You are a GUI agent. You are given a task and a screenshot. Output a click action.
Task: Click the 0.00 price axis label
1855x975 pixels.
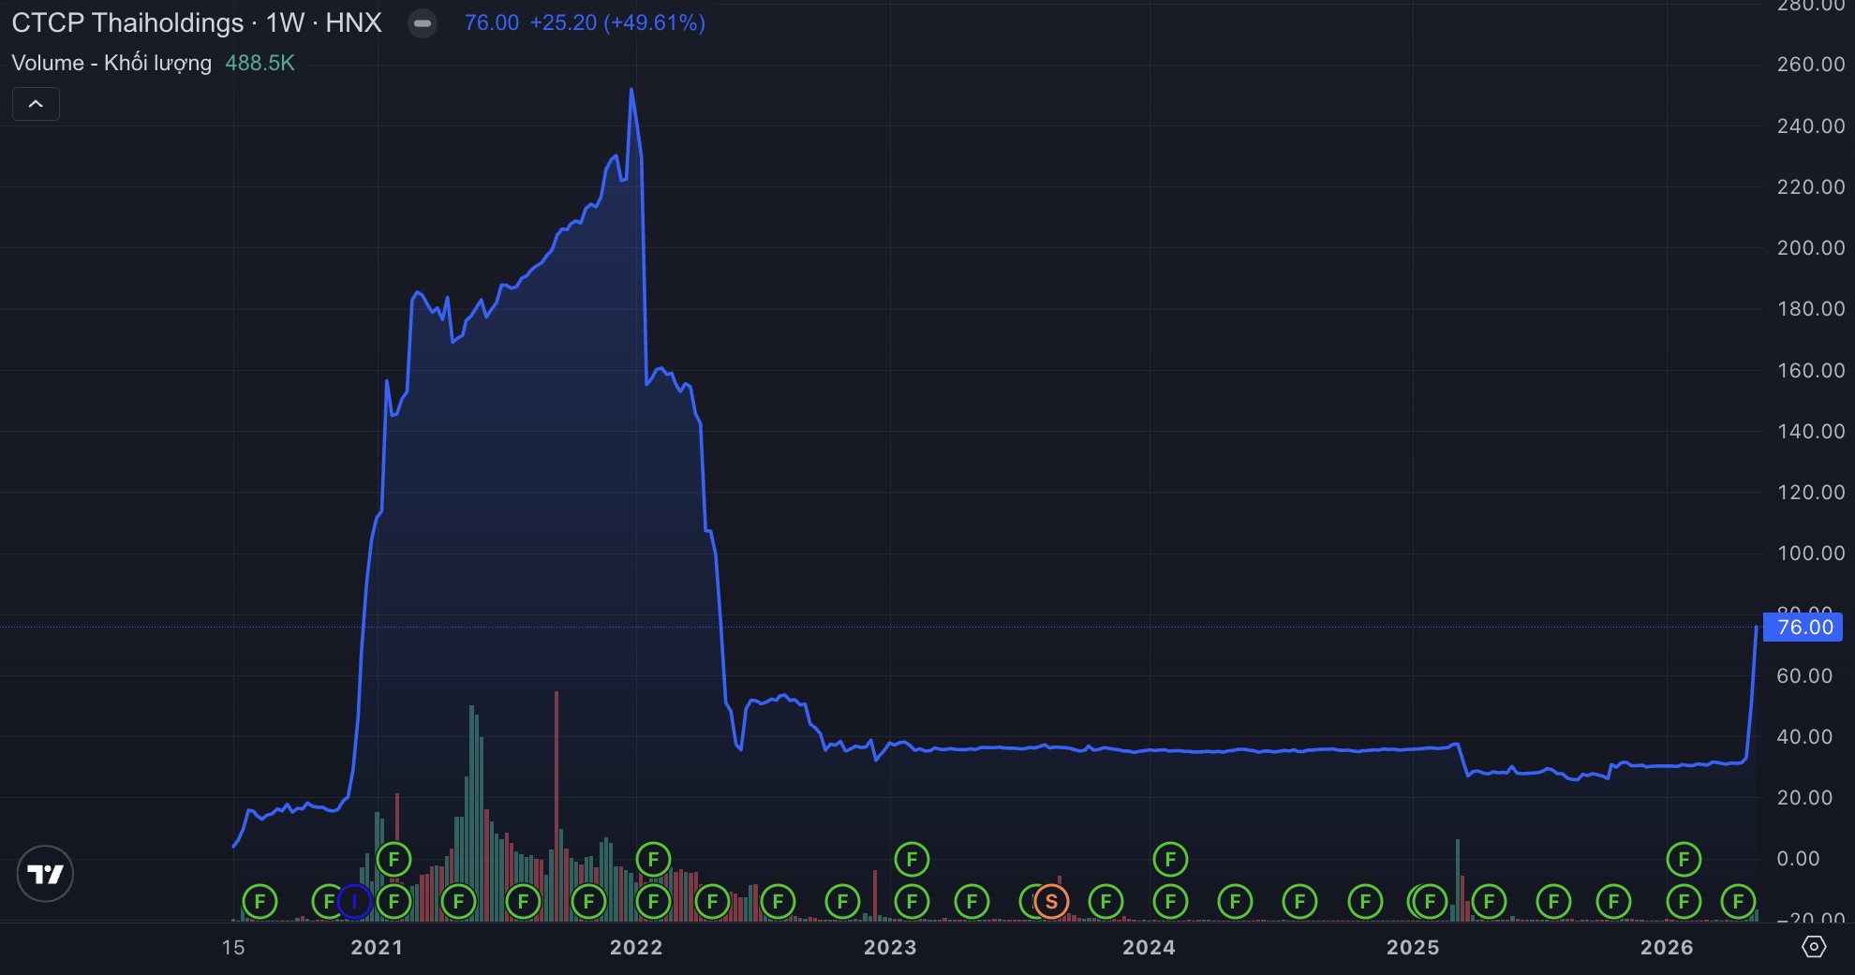(x=1798, y=858)
